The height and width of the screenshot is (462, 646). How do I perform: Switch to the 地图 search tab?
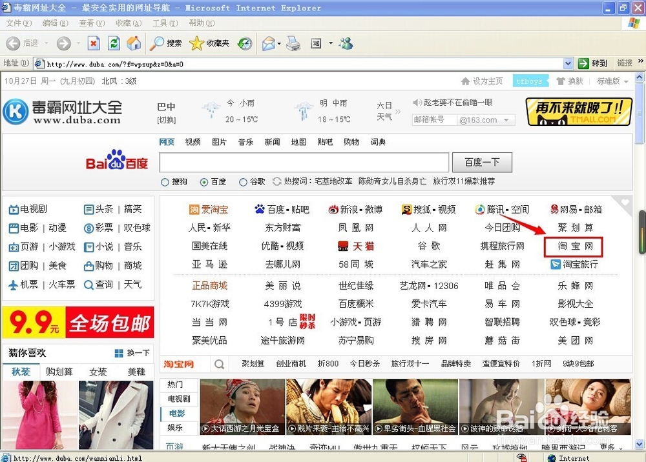pyautogui.click(x=298, y=143)
